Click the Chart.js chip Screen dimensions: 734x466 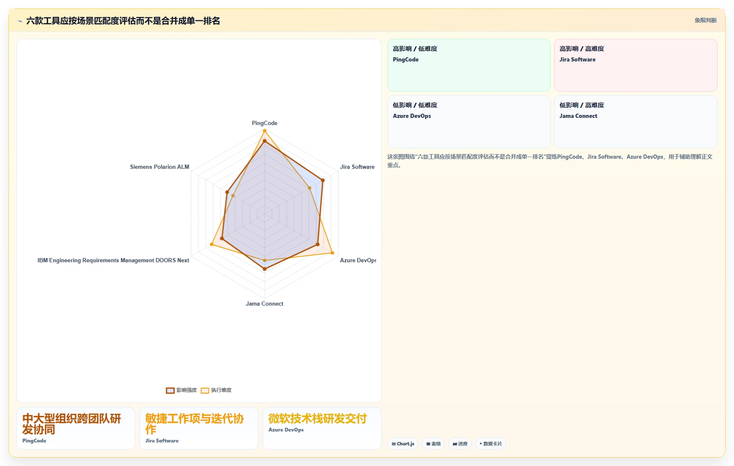403,444
